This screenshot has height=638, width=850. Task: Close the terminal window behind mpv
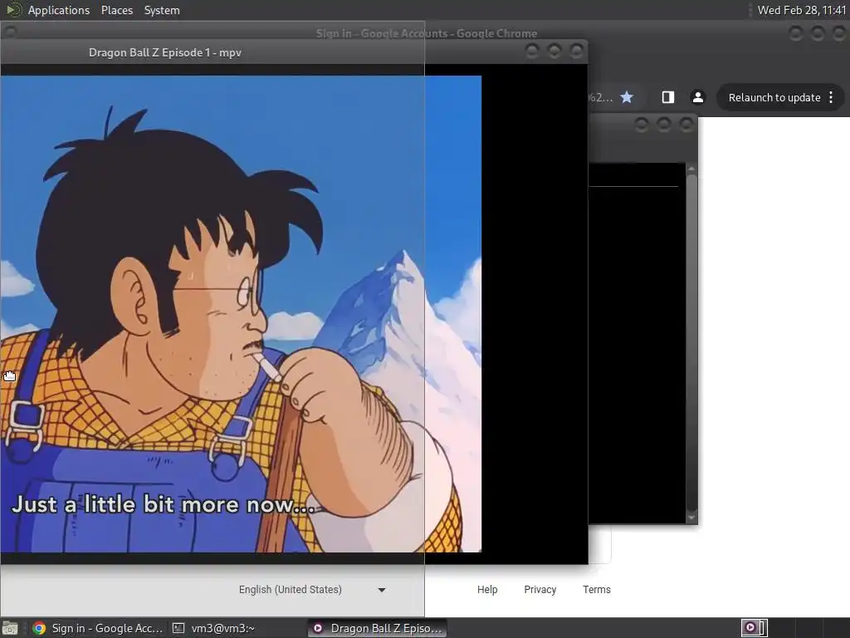[x=686, y=125]
